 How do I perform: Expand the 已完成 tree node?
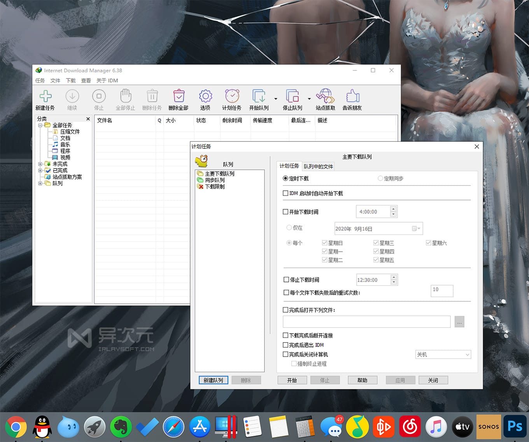41,170
